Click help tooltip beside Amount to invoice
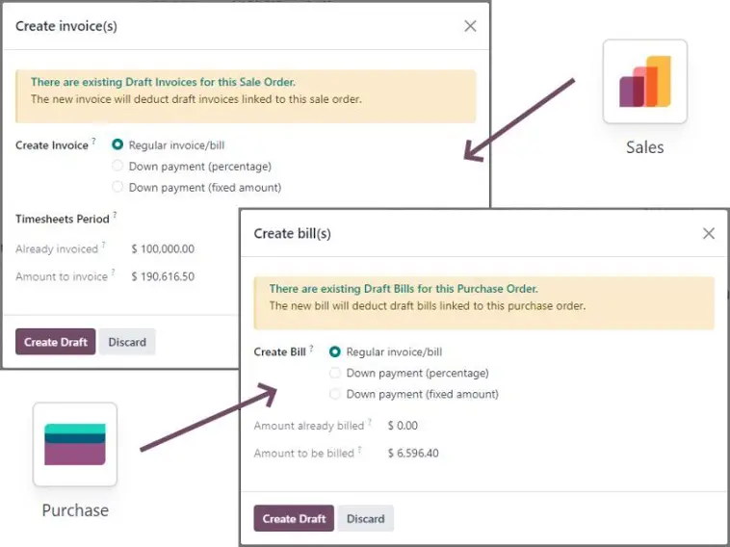The image size is (730, 547). click(113, 272)
